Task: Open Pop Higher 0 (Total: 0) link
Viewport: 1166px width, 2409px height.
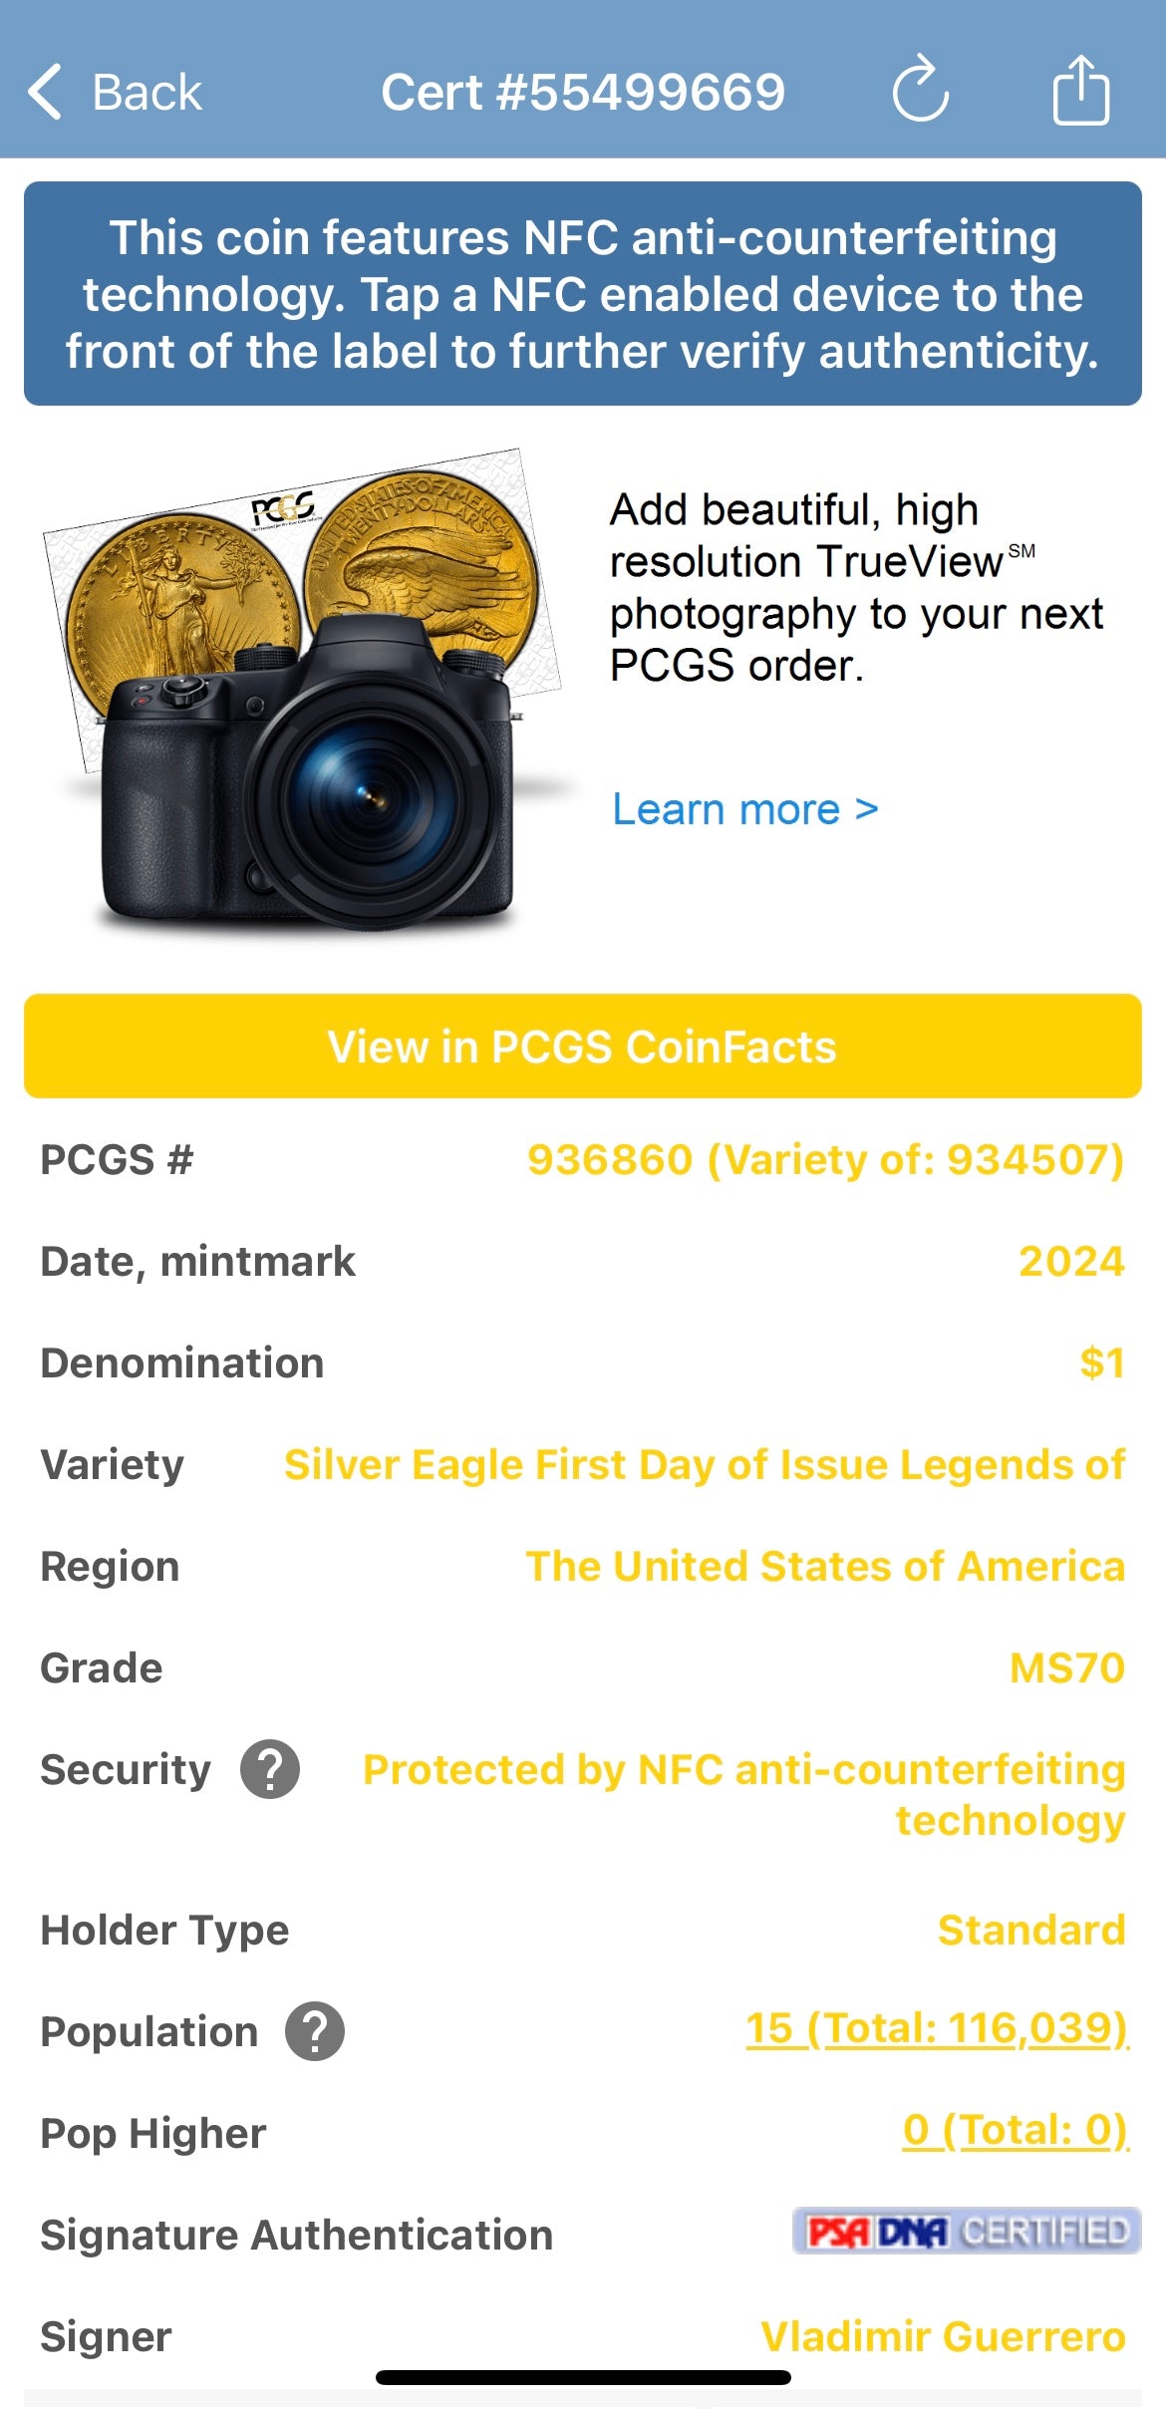Action: click(x=1015, y=2130)
